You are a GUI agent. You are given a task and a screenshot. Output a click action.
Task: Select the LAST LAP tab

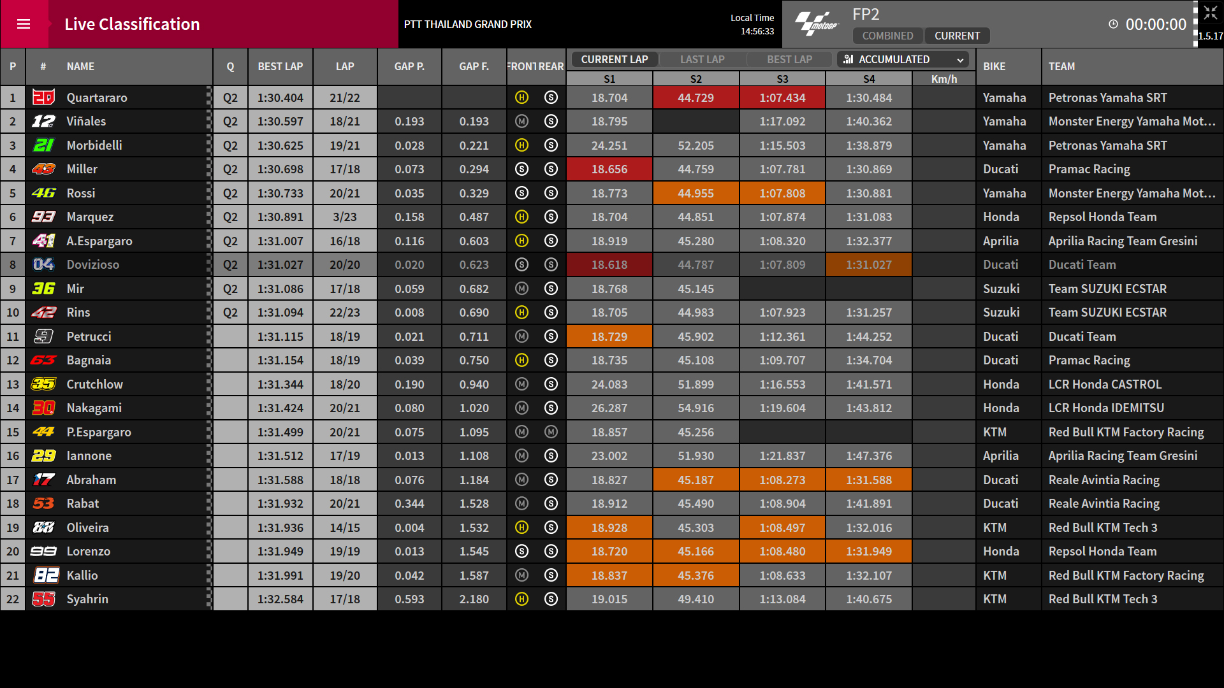703,59
